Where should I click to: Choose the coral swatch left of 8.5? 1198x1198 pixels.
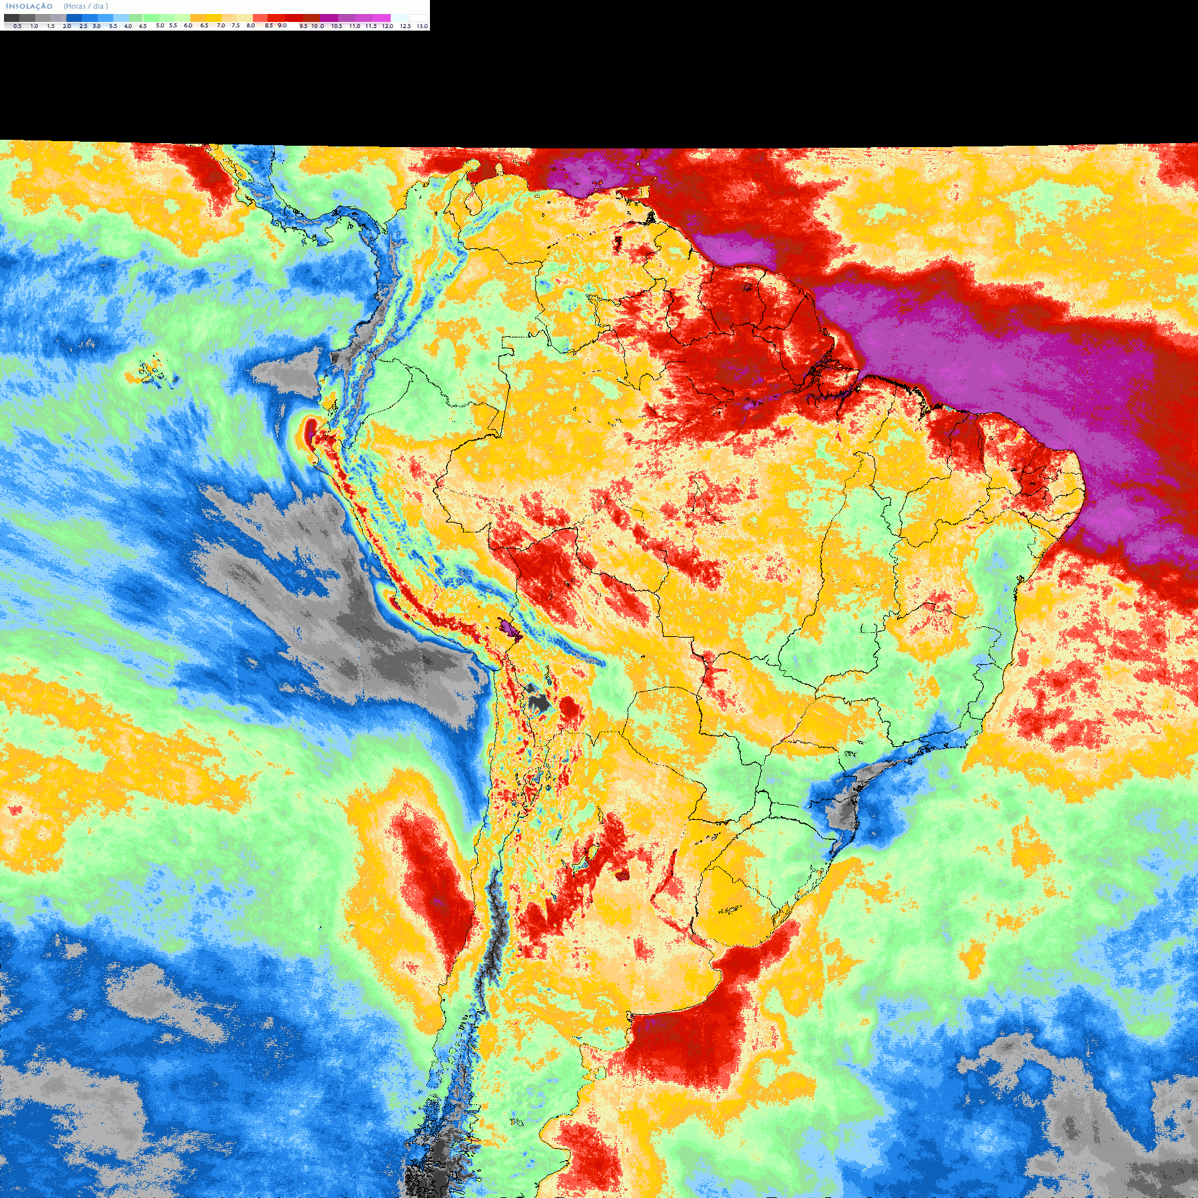[260, 18]
